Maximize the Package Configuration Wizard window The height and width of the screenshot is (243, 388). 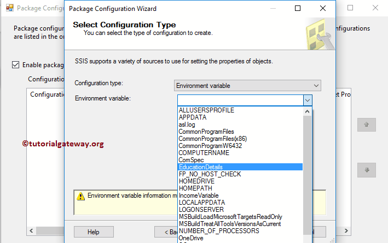pos(298,8)
